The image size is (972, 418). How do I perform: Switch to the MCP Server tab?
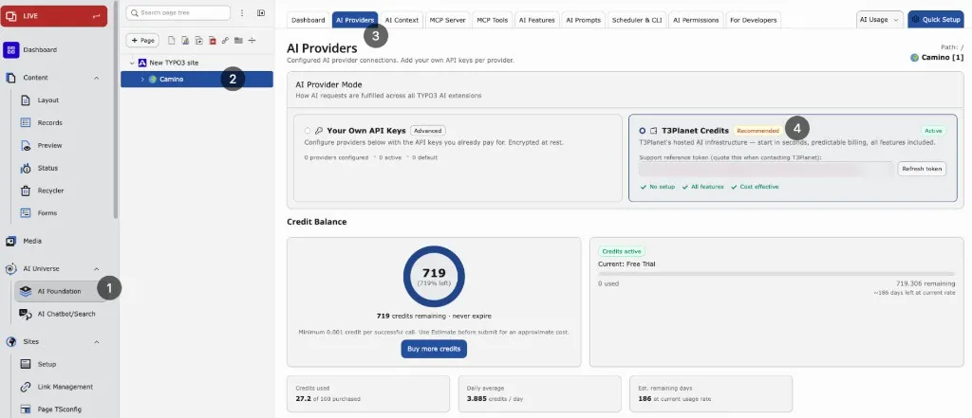point(447,20)
